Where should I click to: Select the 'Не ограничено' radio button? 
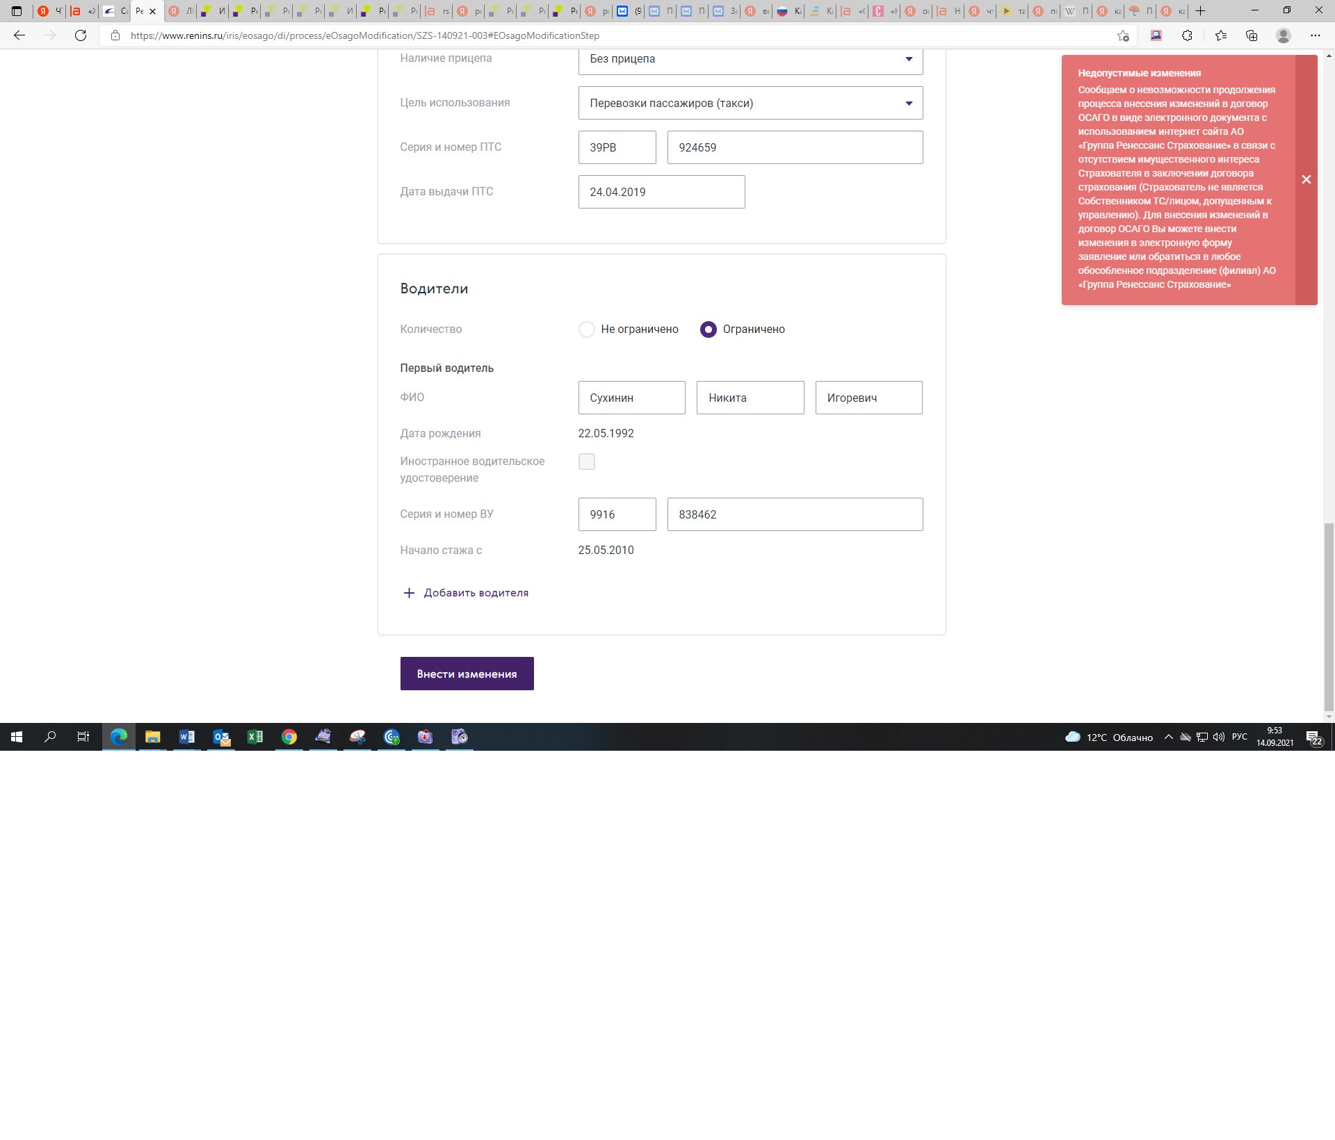[x=587, y=329]
